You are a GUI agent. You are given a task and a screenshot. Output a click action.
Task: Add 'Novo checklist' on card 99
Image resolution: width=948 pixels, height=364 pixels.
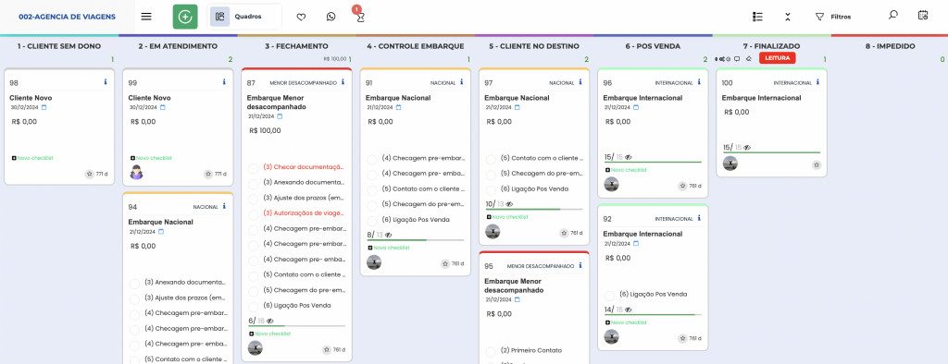point(151,158)
